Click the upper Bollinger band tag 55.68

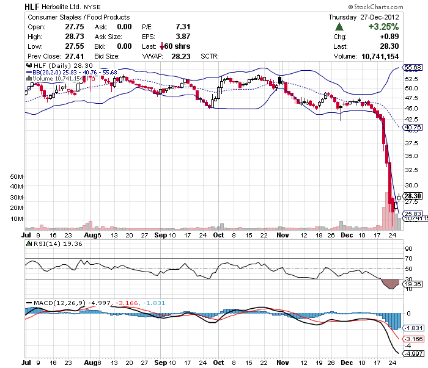coord(413,67)
